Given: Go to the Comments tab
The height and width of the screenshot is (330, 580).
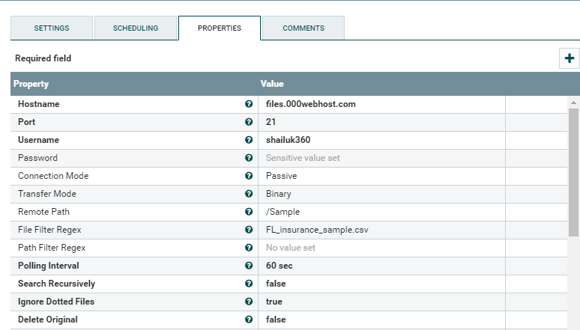Looking at the screenshot, I should tap(303, 28).
